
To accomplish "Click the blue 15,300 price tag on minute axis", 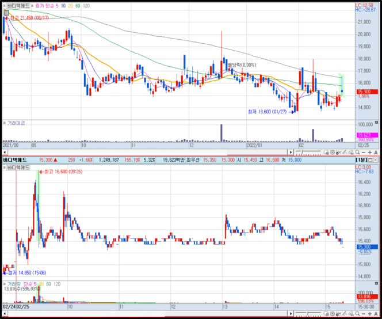I will pyautogui.click(x=367, y=247).
